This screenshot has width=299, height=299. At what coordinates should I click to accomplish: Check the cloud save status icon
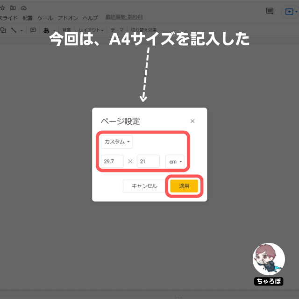click(24, 8)
